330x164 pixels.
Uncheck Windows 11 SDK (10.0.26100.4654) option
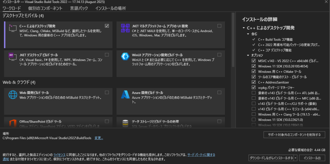pos(254,66)
